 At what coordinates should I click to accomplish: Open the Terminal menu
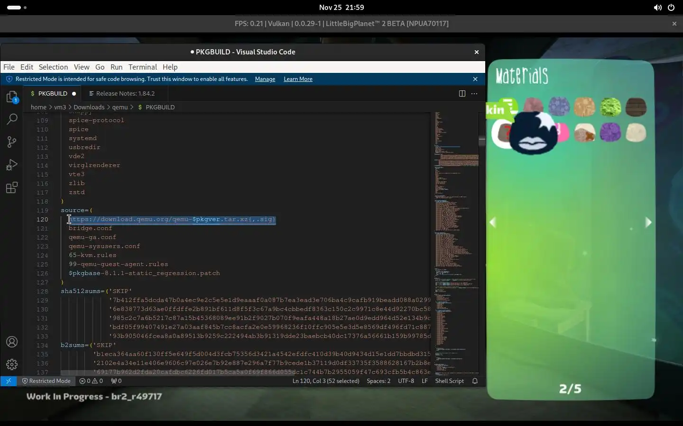pos(142,67)
